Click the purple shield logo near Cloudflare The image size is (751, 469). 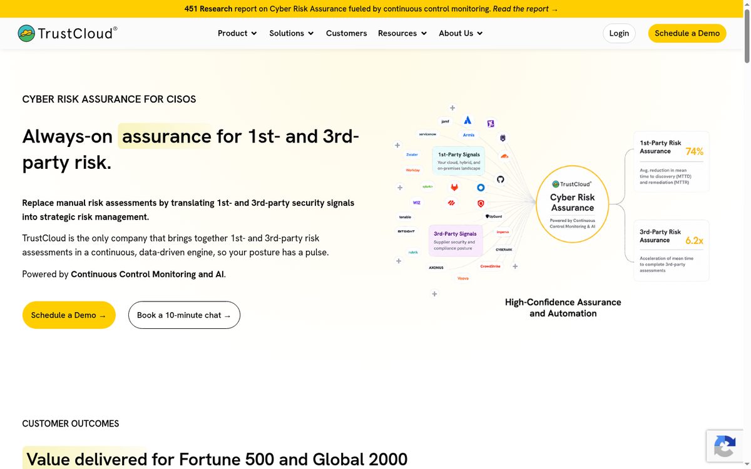coord(503,138)
